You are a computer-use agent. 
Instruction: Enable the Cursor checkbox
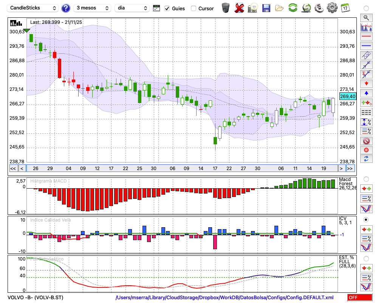(194, 8)
